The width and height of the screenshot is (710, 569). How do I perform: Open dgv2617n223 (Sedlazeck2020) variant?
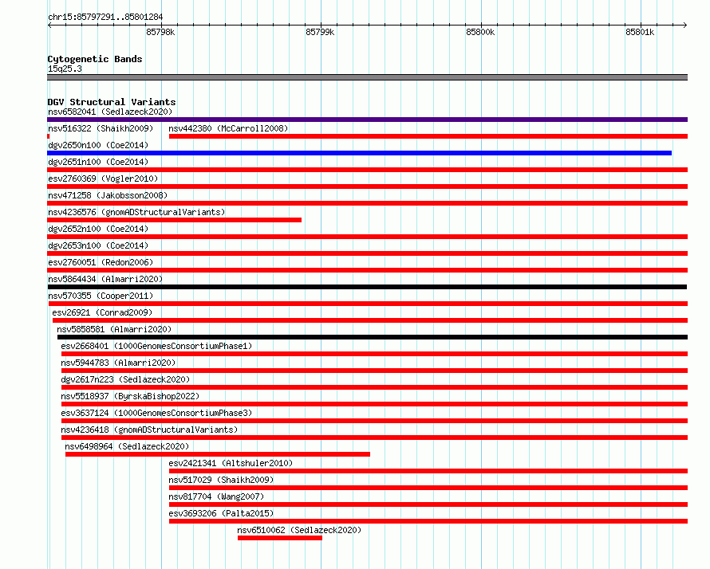[125, 379]
